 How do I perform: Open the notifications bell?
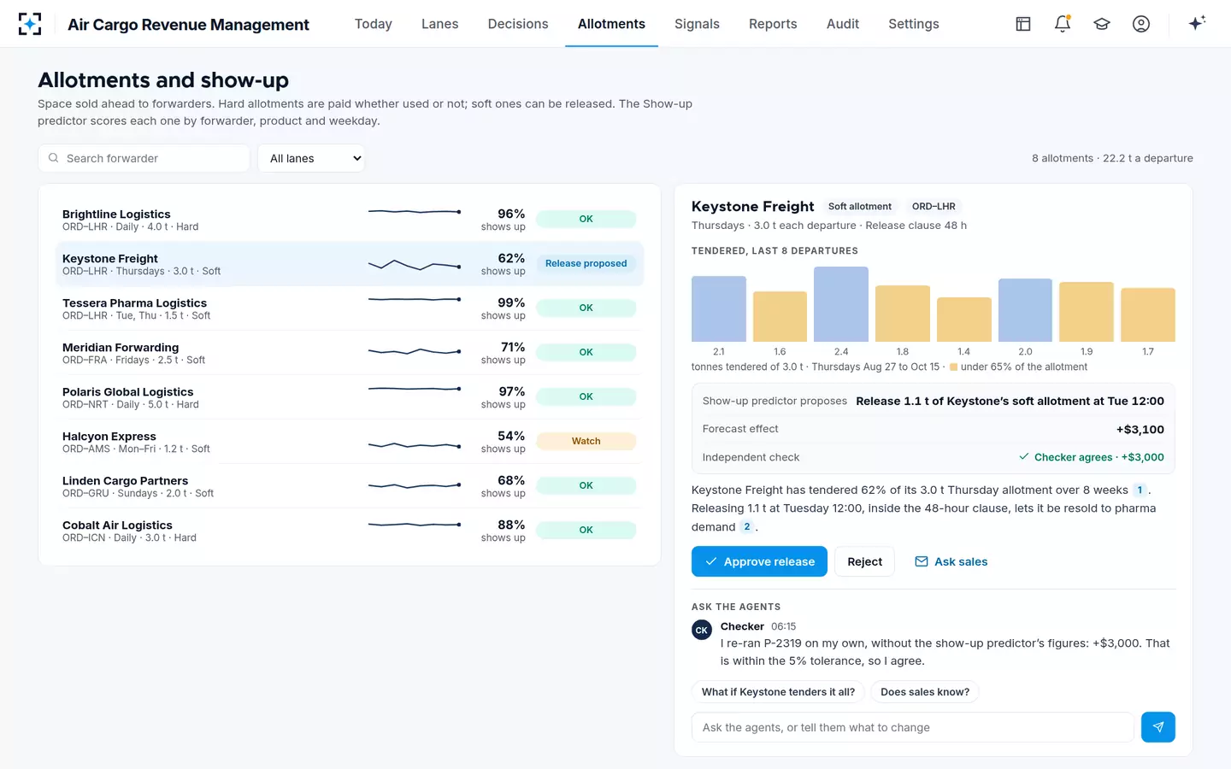[x=1063, y=24]
